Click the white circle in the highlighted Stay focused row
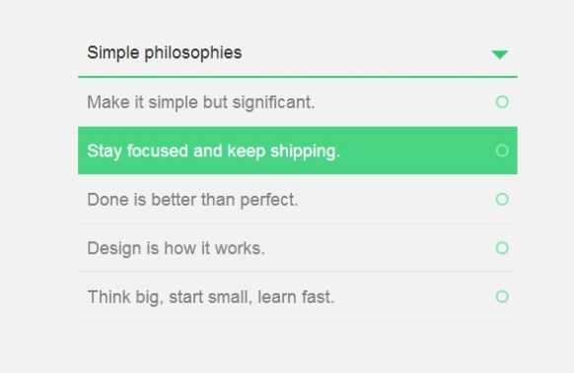This screenshot has width=574, height=373. coord(502,151)
